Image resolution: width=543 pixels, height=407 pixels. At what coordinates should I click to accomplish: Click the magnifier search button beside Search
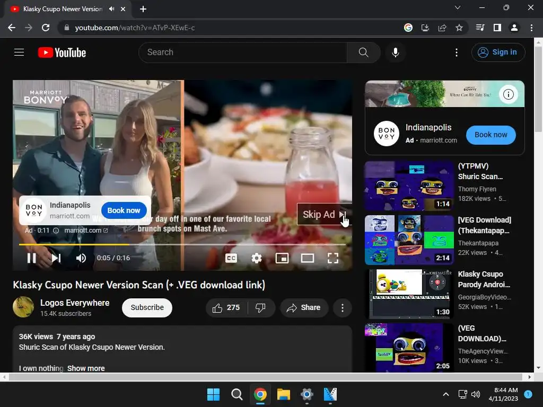point(364,52)
